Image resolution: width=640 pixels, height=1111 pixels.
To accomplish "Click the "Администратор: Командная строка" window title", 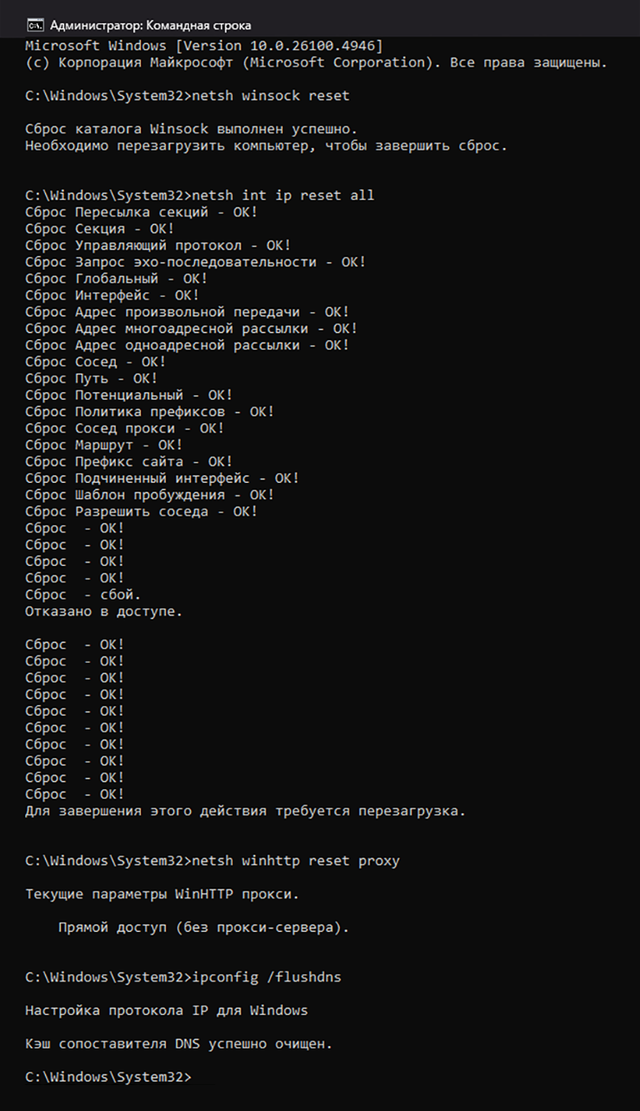I will click(x=150, y=25).
